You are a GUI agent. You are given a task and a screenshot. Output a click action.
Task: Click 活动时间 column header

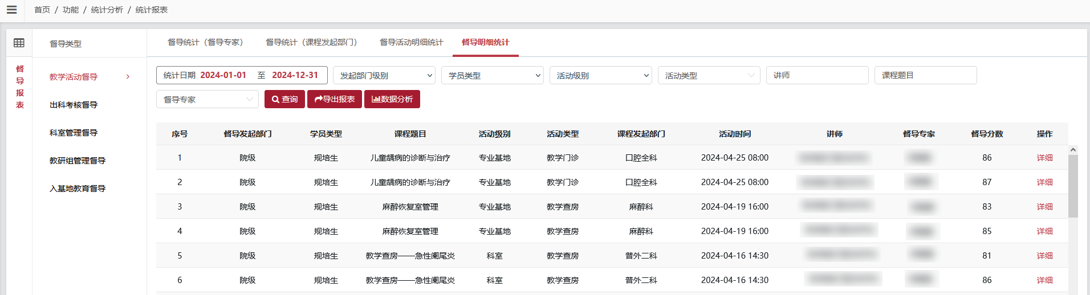[735, 134]
